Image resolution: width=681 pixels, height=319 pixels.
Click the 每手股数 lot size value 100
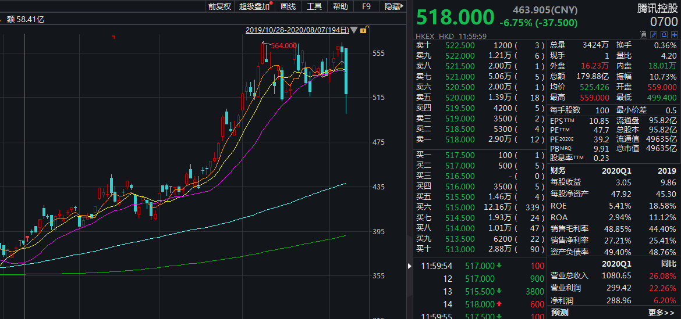click(602, 110)
